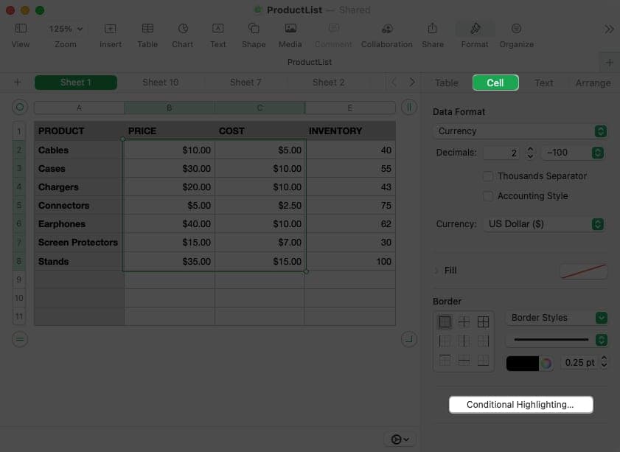620x452 pixels.
Task: Select column B header
Action: [170, 108]
